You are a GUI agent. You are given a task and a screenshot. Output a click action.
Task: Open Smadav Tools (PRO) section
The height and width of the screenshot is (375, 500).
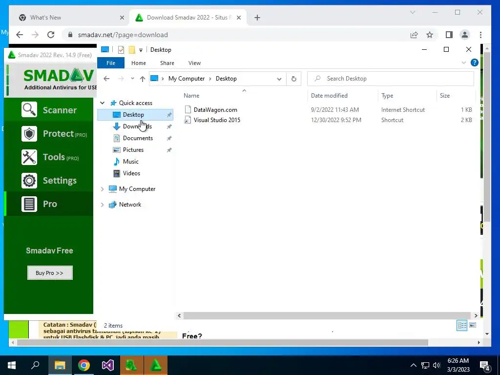(49, 157)
